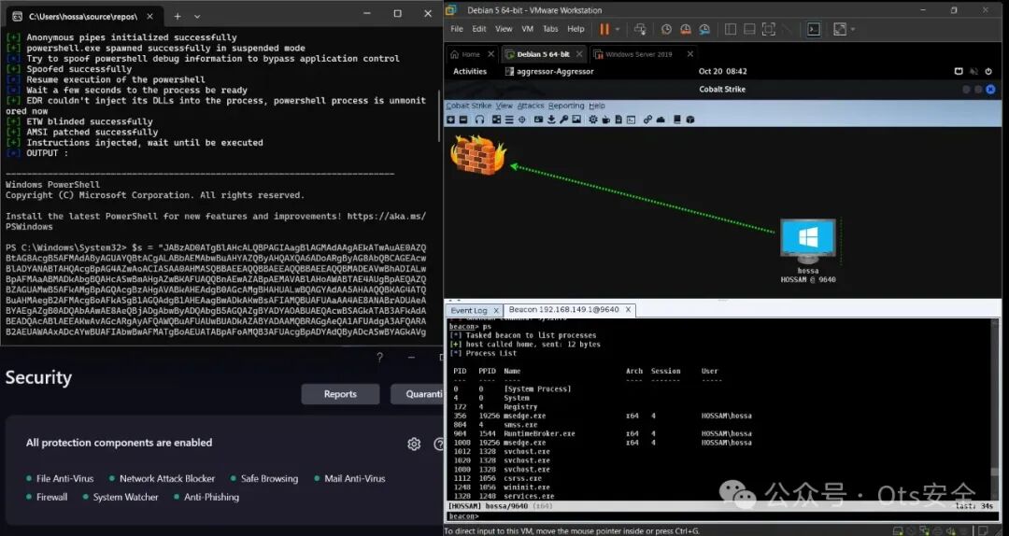Click the Connect (plus) icon in Cobalt Strike toolbar
Image resolution: width=1009 pixels, height=536 pixels.
(450, 120)
